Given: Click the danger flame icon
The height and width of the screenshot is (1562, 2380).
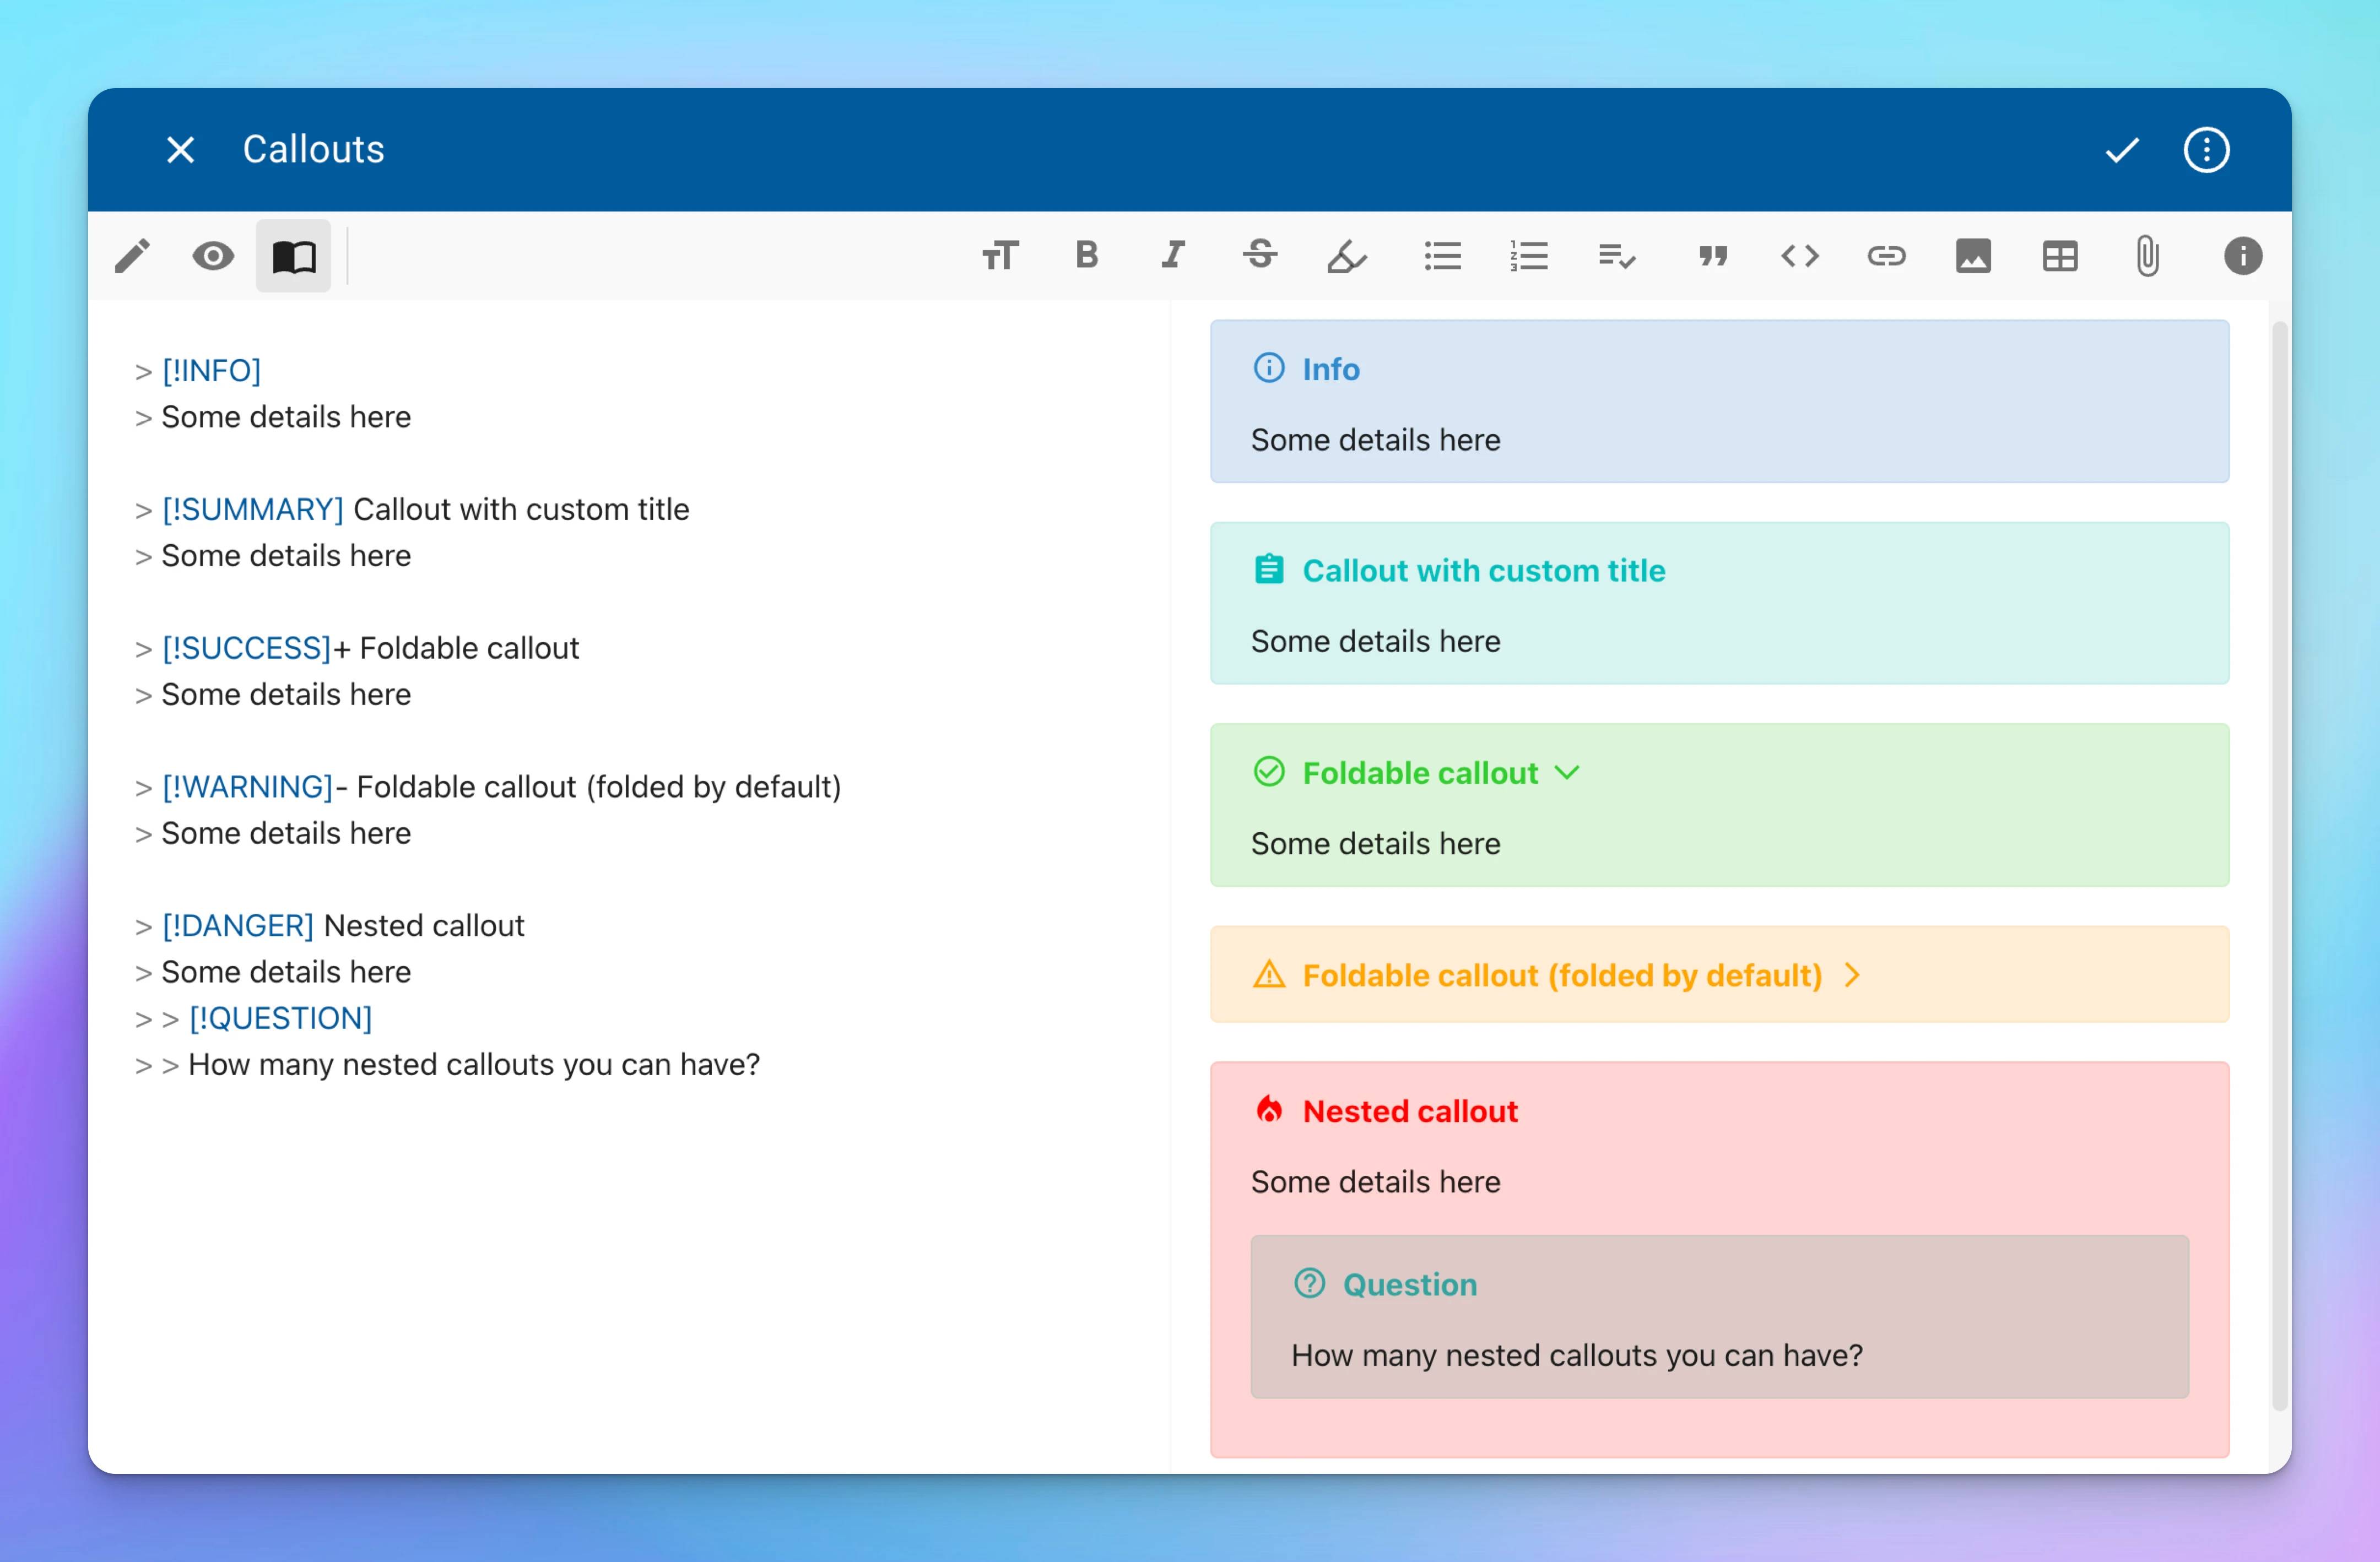Looking at the screenshot, I should 1269,1110.
